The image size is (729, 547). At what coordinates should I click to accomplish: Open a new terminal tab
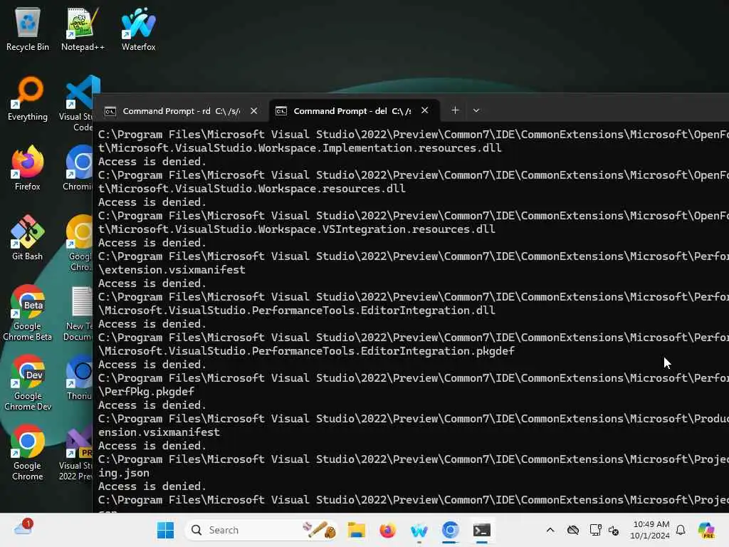[455, 110]
